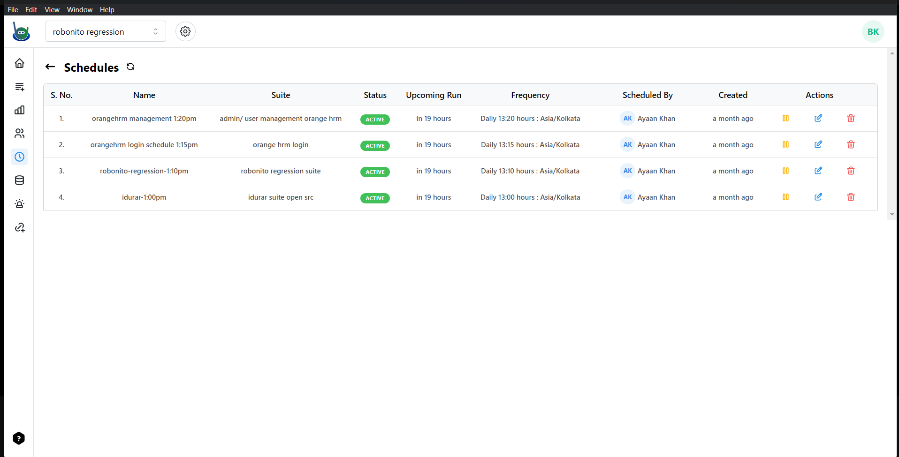Open the bar chart reports icon
The image size is (899, 457).
coord(19,110)
